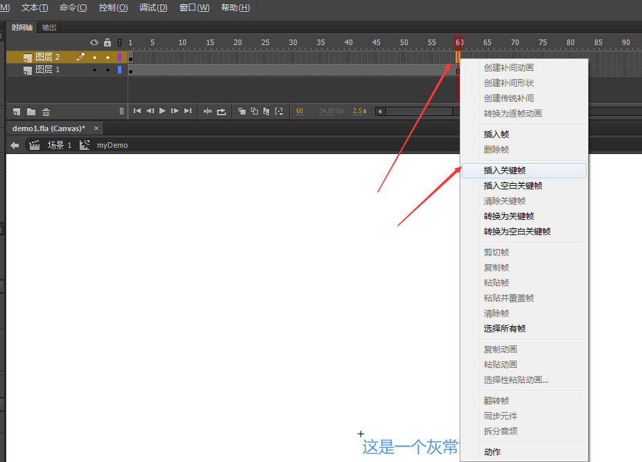Switch to the 输出 tab
Viewport: 642px width, 462px height.
(49, 28)
